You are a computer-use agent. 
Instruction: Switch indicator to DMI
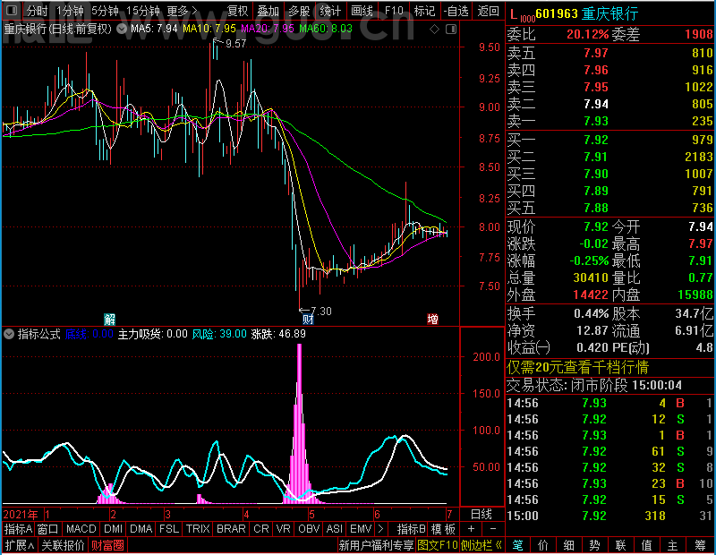coord(113,529)
